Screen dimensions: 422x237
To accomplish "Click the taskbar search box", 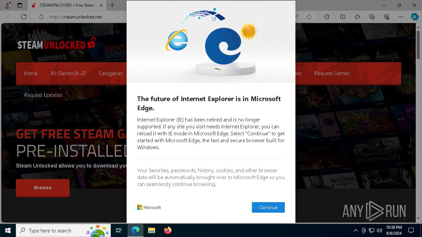I will pyautogui.click(x=63, y=230).
